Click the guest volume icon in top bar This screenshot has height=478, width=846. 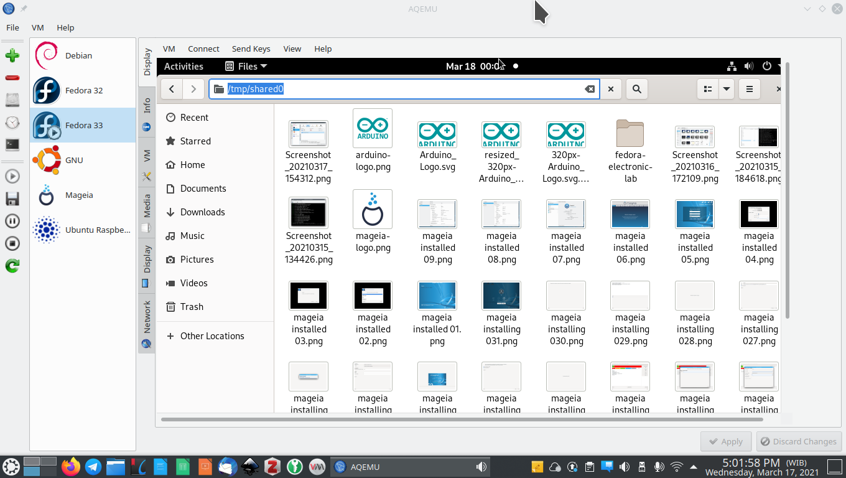(x=749, y=66)
